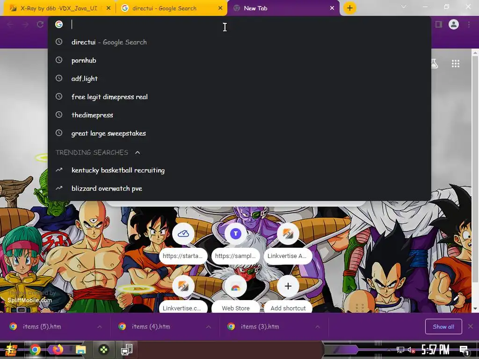Open downloaded file items (3).htm
Screen dimensions: 479x359
(x=260, y=327)
